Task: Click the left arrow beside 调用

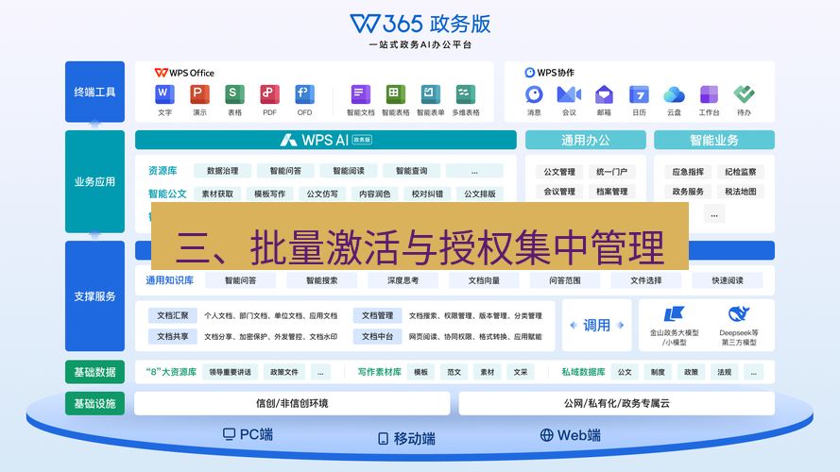Action: point(574,325)
